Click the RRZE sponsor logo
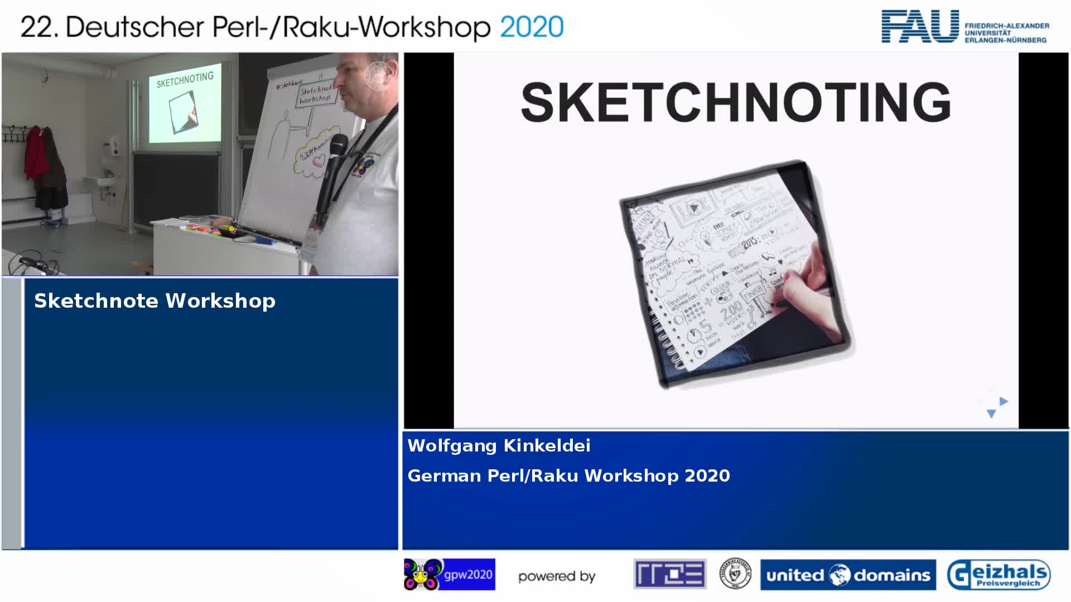Viewport: 1071px width, 602px height. [x=669, y=574]
